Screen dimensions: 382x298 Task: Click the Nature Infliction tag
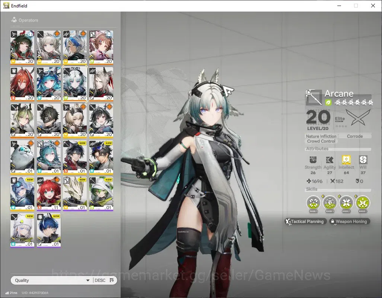321,136
